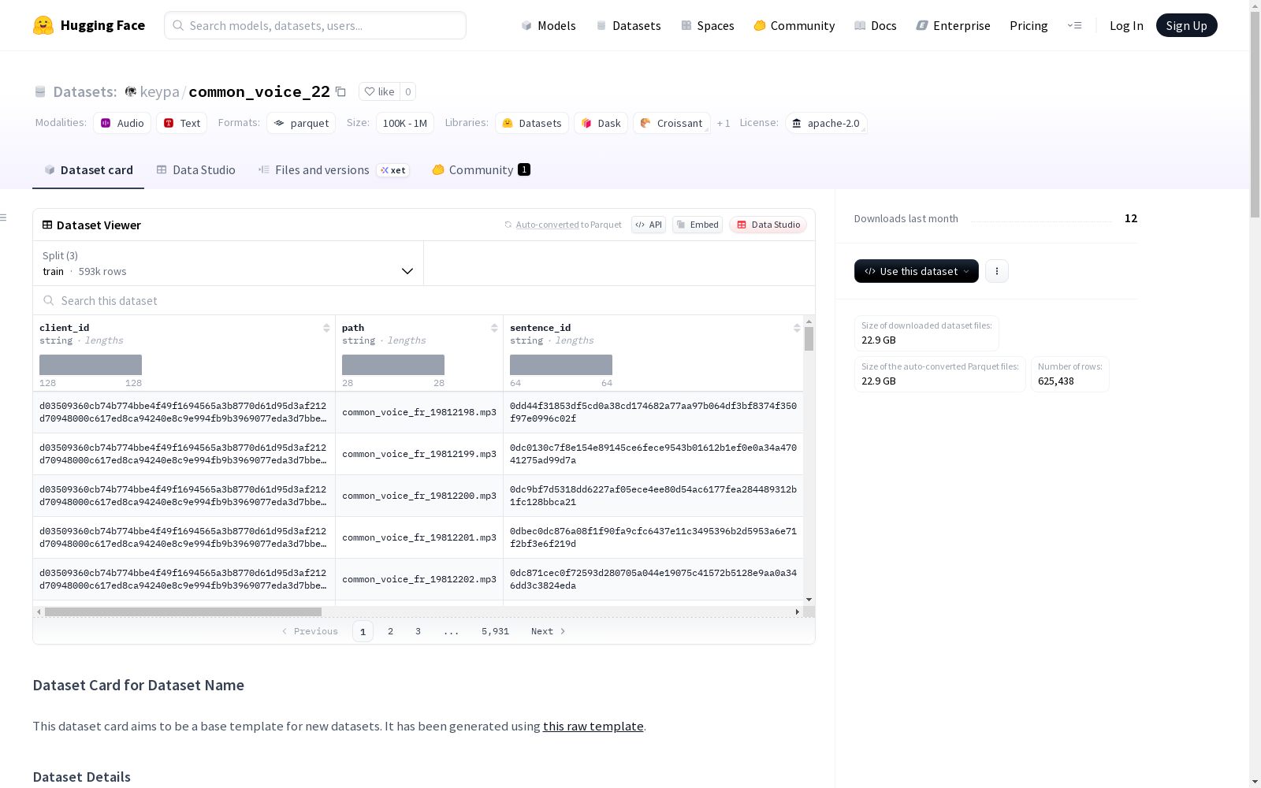
Task: Click the red Data Studio button
Action: click(x=768, y=225)
